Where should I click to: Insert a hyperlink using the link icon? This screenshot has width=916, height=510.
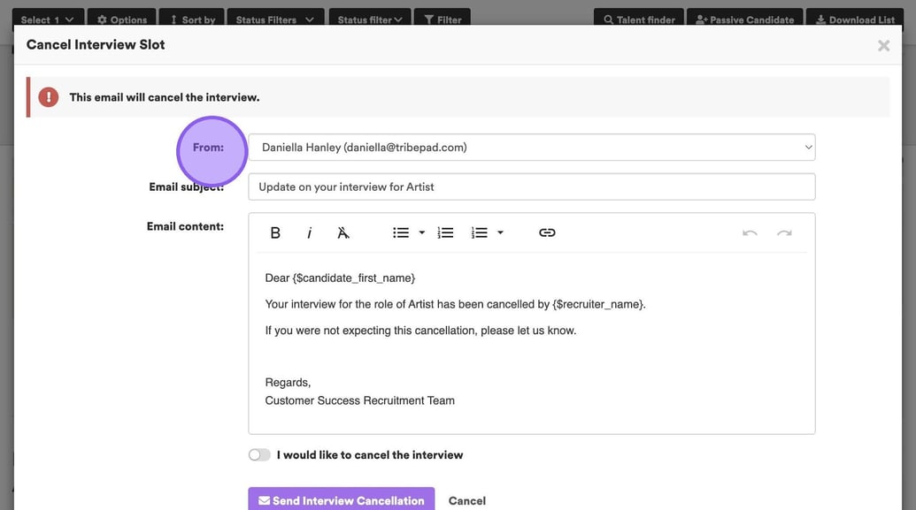coord(547,232)
